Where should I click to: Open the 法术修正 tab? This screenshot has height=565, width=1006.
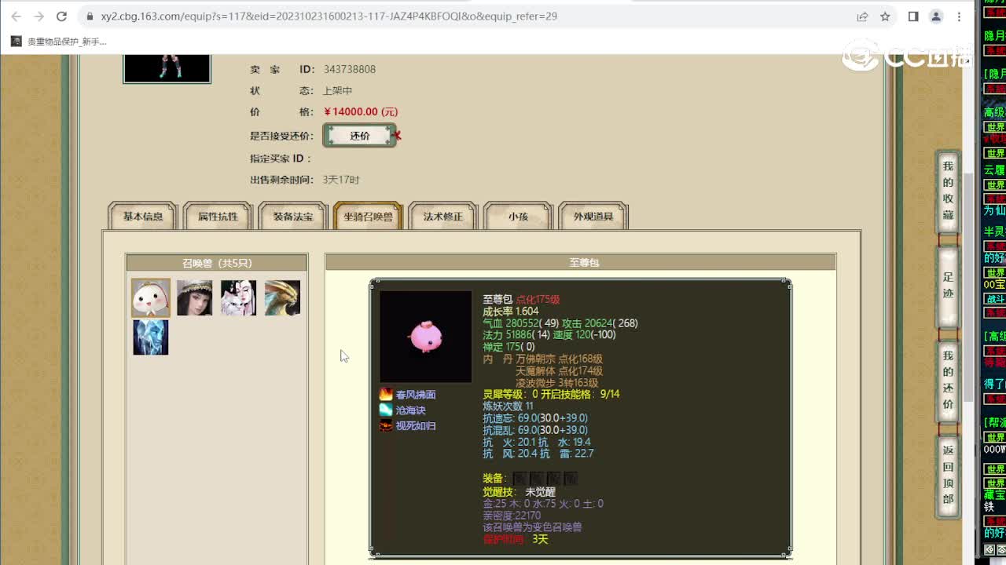pyautogui.click(x=442, y=217)
